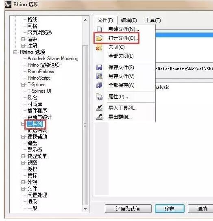Screen dimensions: 213x221
Task: Click the open file folder icon
Action: (99, 38)
